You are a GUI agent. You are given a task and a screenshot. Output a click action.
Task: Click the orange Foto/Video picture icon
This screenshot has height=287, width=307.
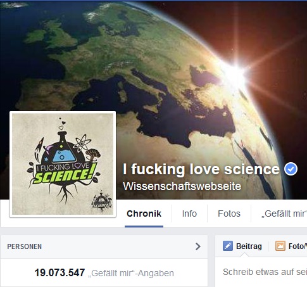(x=280, y=246)
